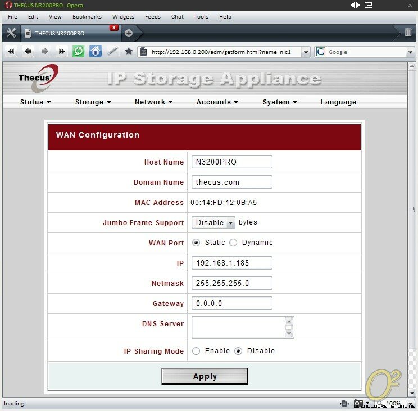
Task: Click the DNS Server text area
Action: coord(243,327)
